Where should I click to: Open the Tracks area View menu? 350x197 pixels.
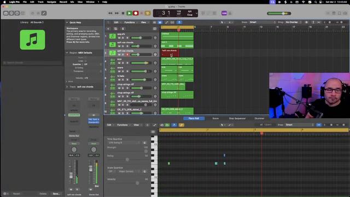[x=144, y=22]
